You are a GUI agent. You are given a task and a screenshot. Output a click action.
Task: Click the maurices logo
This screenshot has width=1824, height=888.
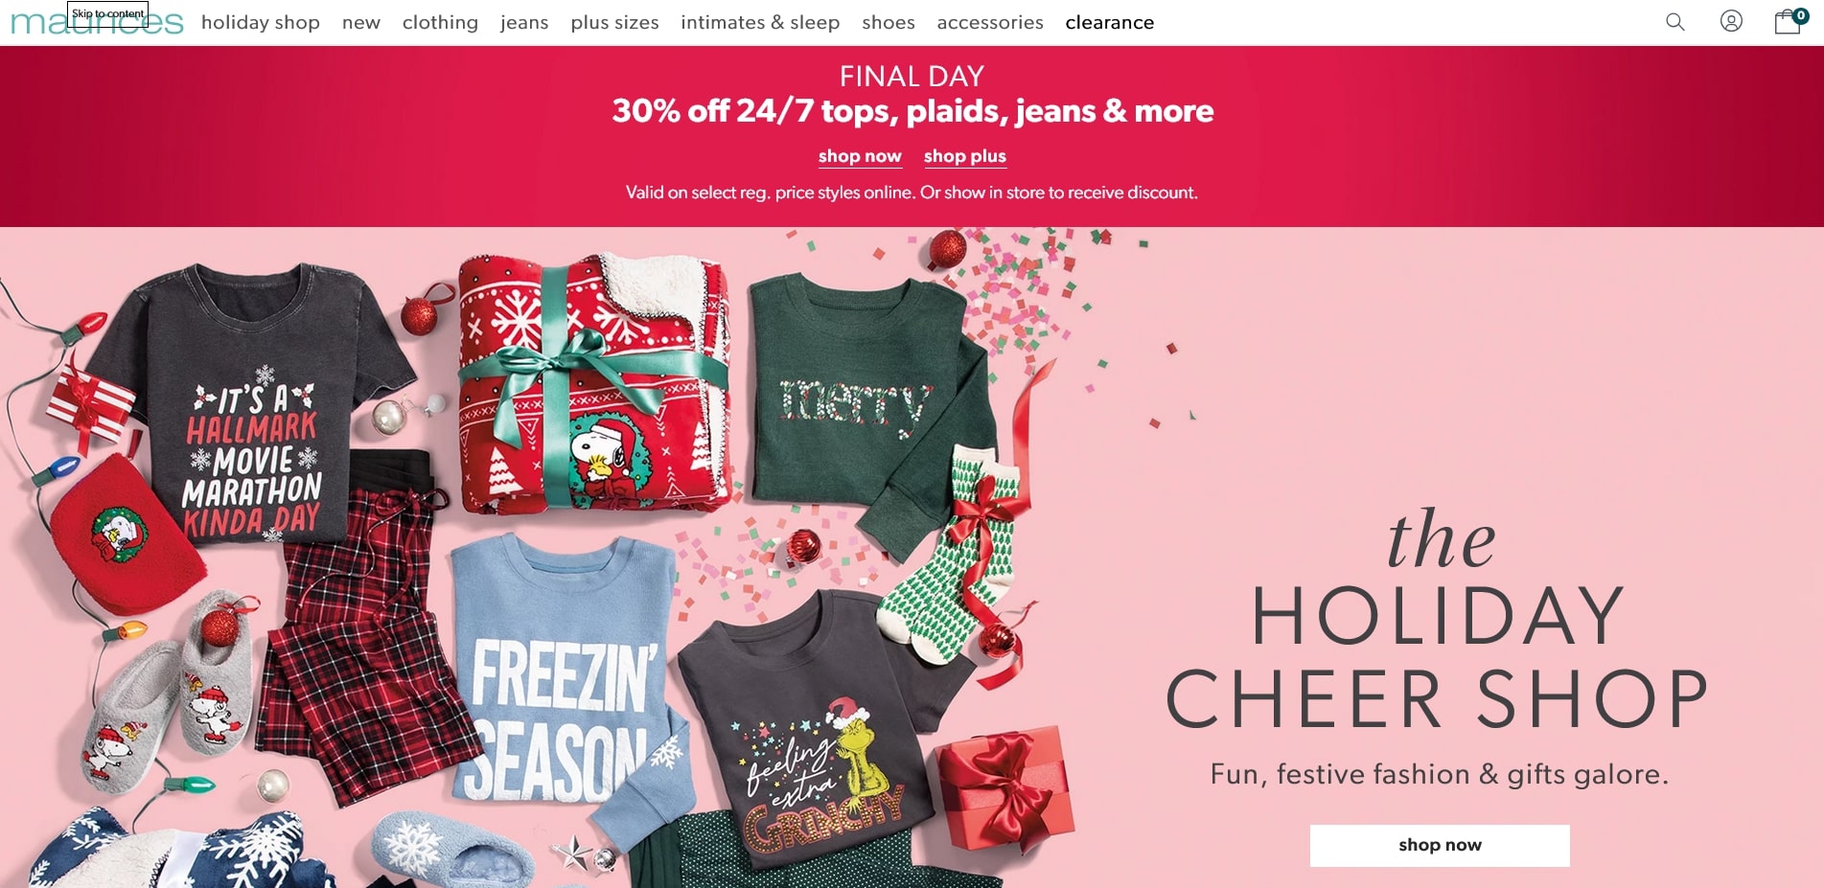coord(96,22)
